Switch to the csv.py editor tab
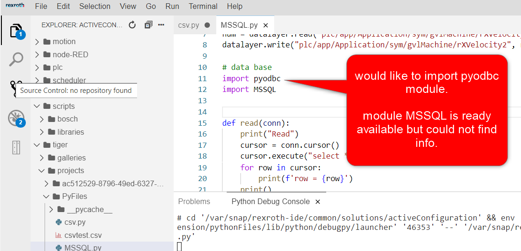521x251 pixels. (x=188, y=25)
